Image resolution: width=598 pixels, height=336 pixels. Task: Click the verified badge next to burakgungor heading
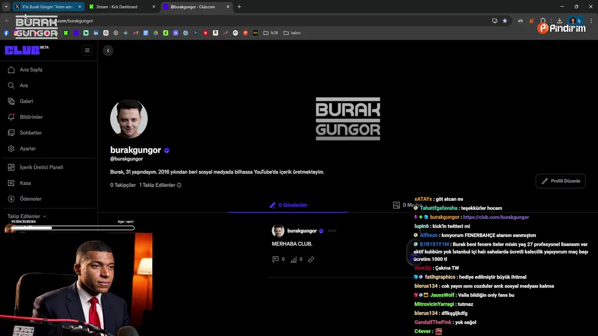pos(167,150)
